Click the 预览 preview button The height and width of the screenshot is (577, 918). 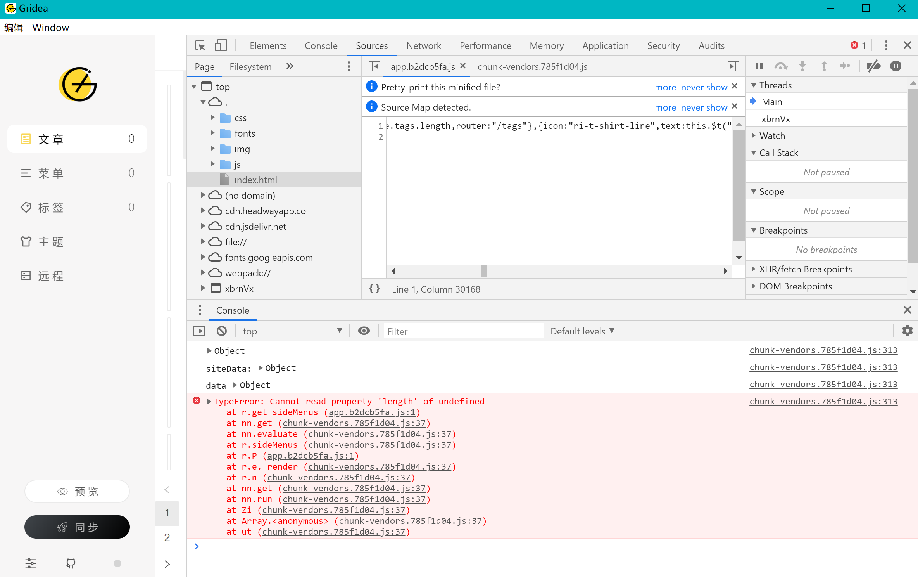pyautogui.click(x=77, y=491)
